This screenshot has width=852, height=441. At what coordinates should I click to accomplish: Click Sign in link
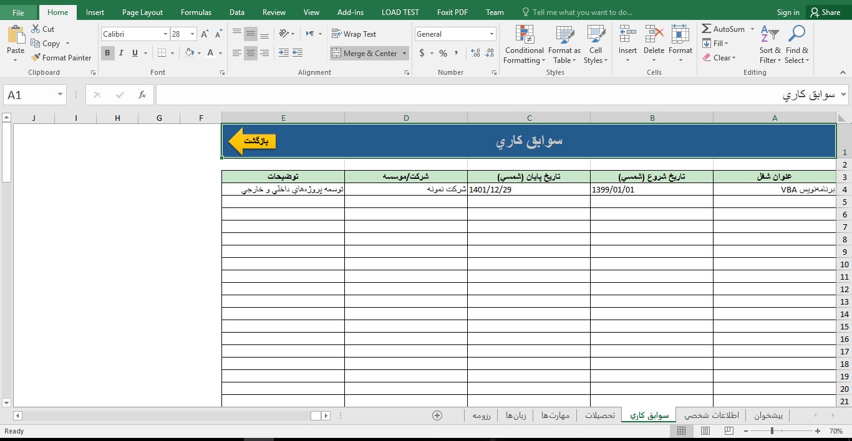[788, 12]
